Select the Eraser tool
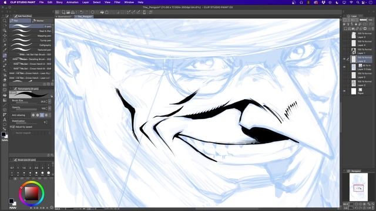The height and width of the screenshot is (211, 376). point(4,80)
